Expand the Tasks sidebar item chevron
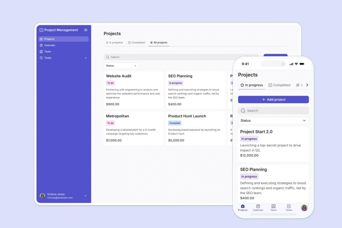Viewport: 342px width, 228px height. (x=86, y=58)
